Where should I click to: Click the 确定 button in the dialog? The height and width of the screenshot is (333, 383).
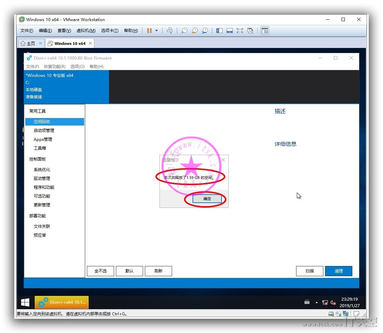tap(207, 199)
